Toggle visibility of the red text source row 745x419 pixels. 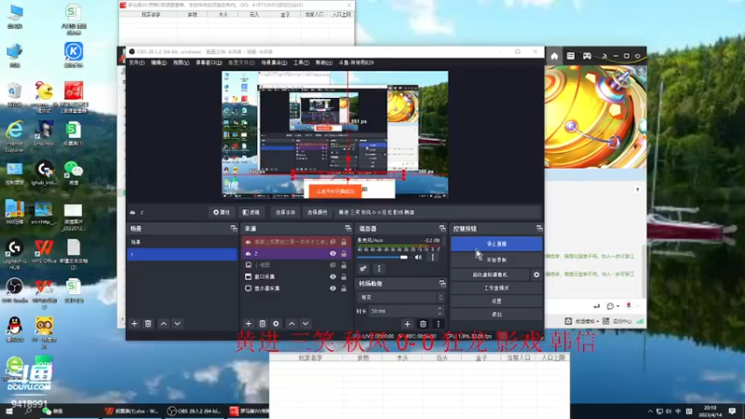coord(333,242)
